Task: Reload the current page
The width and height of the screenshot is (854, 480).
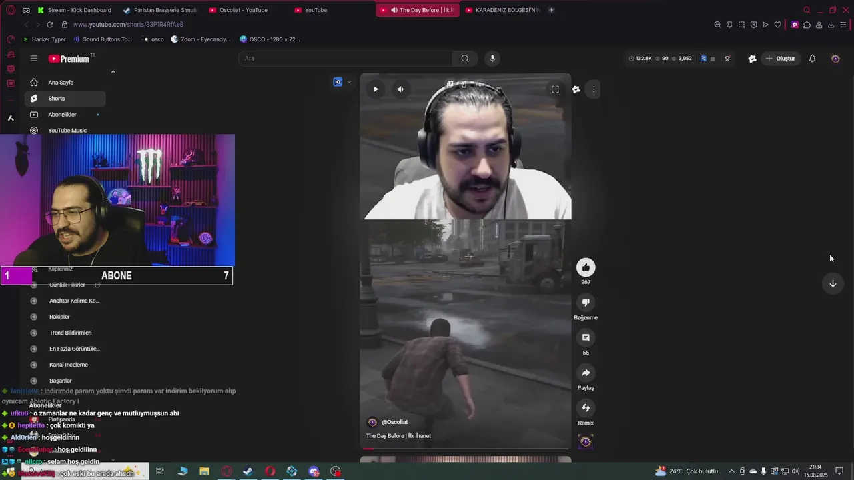Action: click(50, 25)
